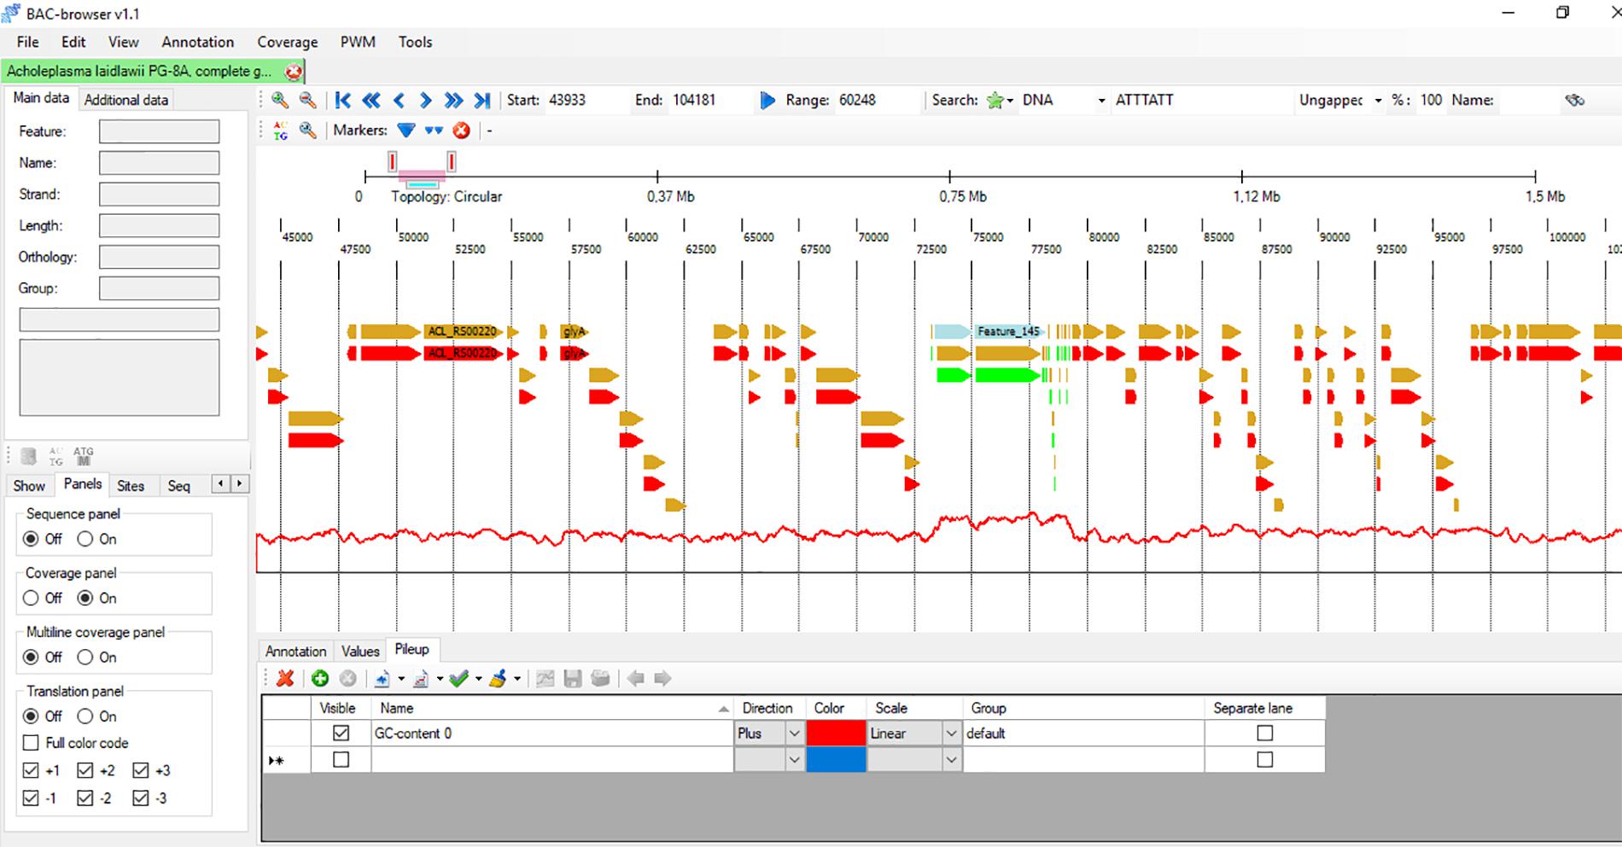Add a single marker with blue triangle

[406, 131]
